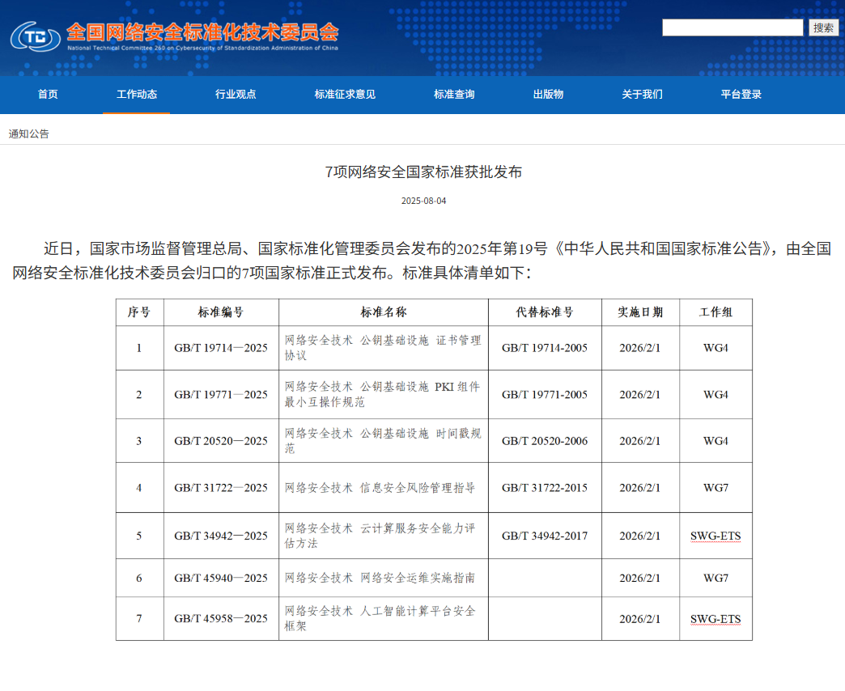The height and width of the screenshot is (691, 845).
Task: Click the 出版物 publications menu item
Action: pyautogui.click(x=549, y=94)
